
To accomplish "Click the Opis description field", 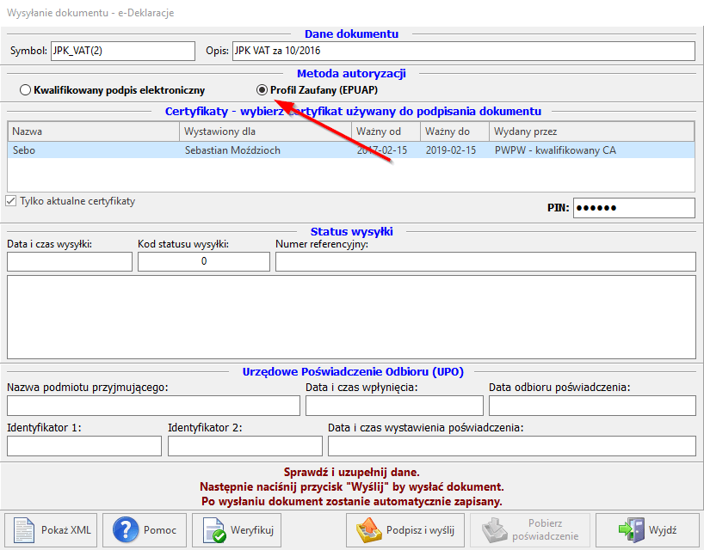I will tap(462, 51).
